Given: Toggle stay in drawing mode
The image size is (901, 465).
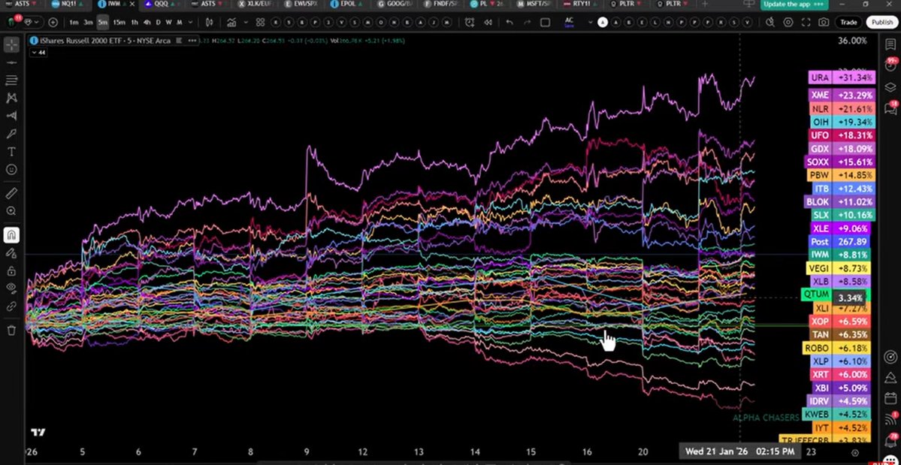Looking at the screenshot, I should tap(11, 252).
